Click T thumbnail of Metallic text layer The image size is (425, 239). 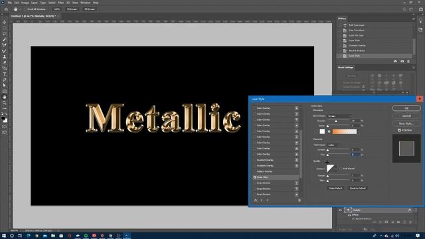(348, 210)
